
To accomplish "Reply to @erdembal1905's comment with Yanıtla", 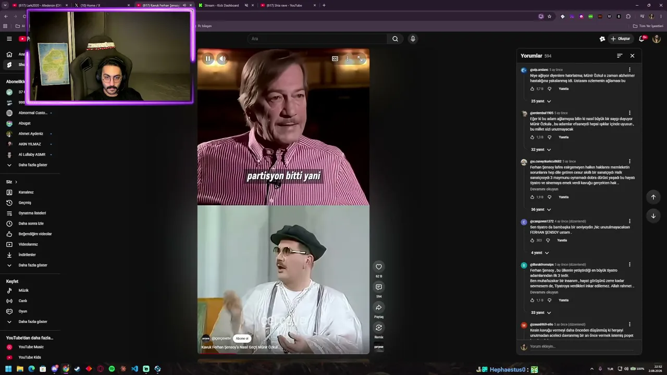I will [564, 137].
